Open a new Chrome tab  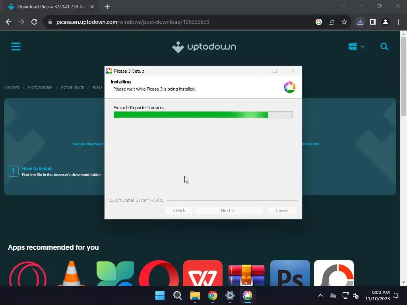107,7
